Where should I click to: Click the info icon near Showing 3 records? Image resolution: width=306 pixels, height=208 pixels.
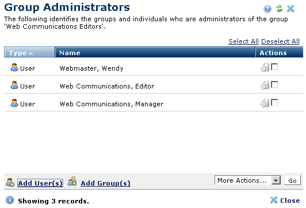[10, 200]
